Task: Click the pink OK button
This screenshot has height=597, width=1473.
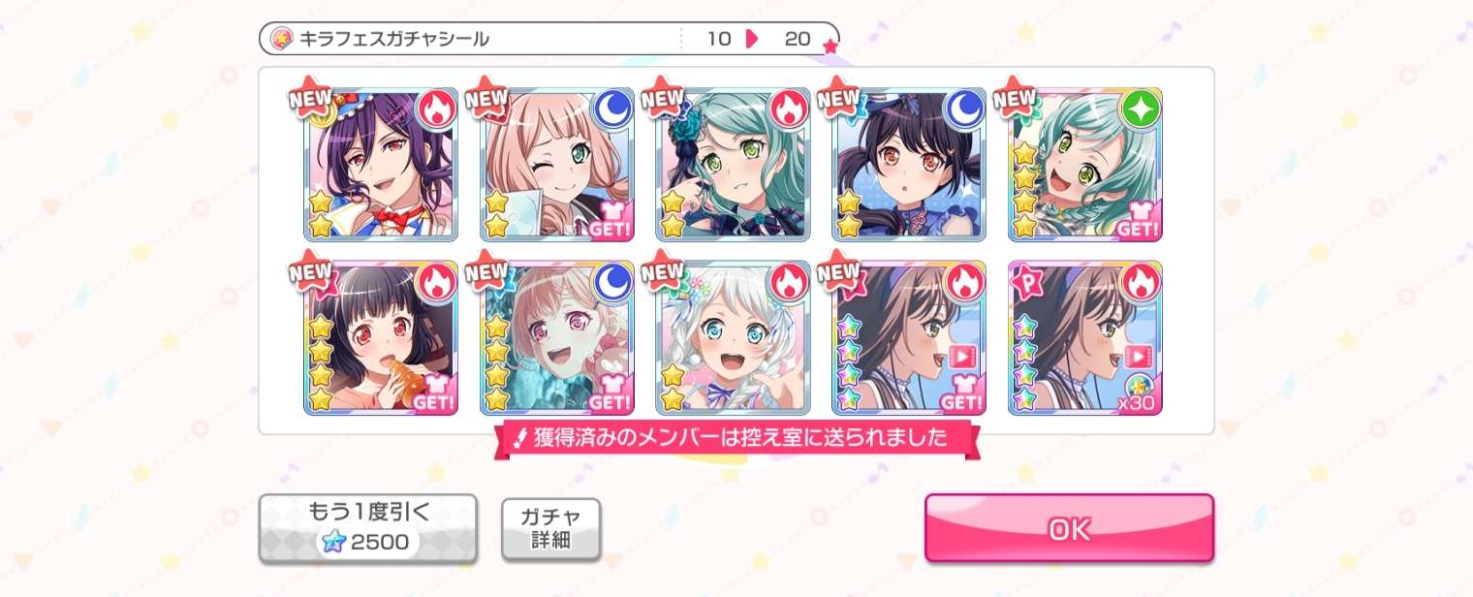Action: click(1069, 528)
